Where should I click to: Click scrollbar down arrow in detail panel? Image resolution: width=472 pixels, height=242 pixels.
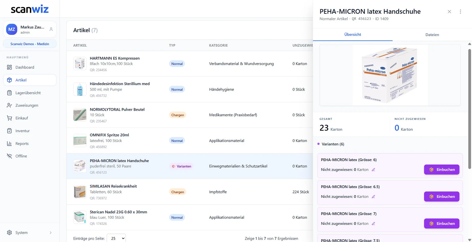(x=470, y=240)
